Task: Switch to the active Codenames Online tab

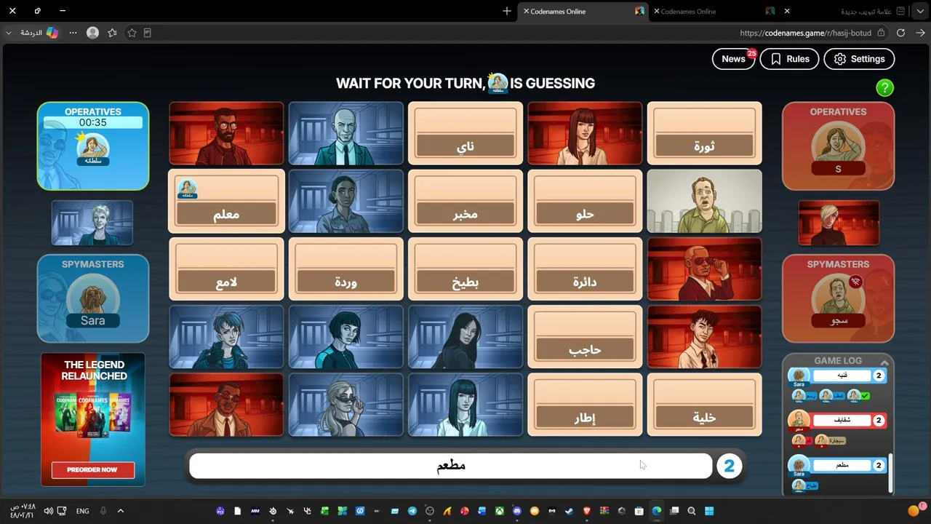Action: 582,12
